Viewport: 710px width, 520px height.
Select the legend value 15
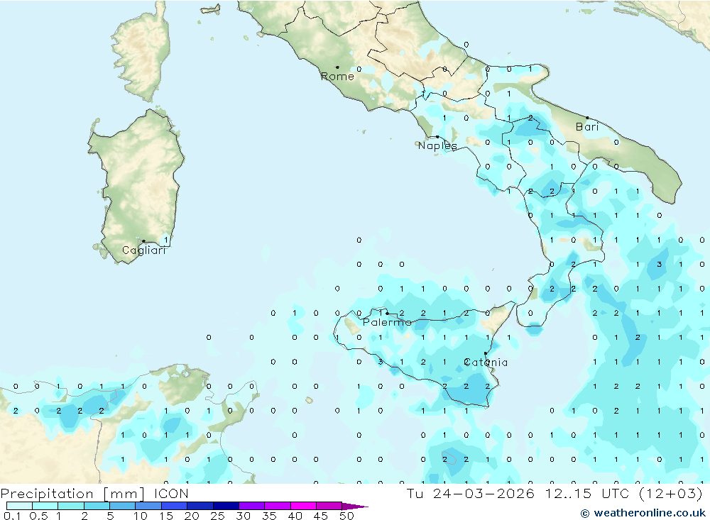166,516
